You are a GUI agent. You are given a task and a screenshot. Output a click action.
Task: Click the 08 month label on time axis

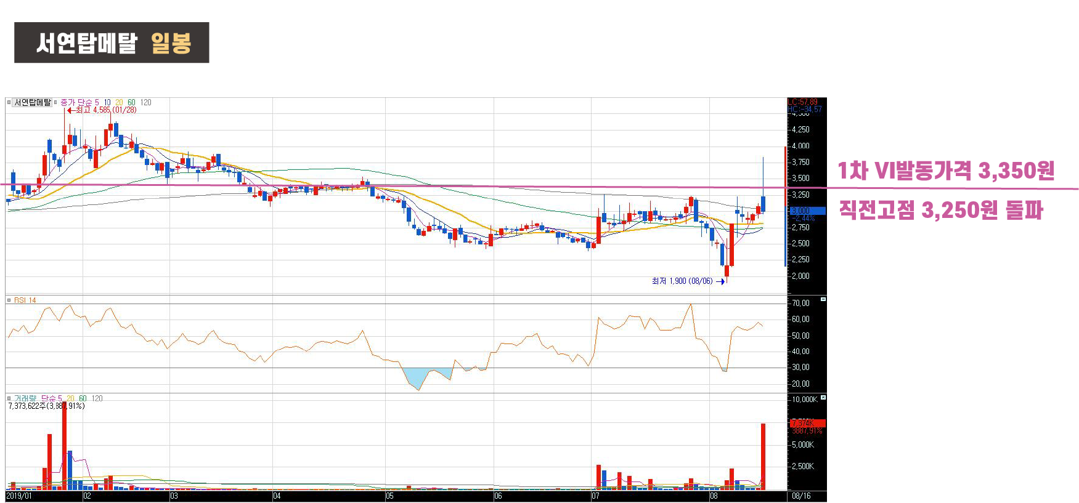pyautogui.click(x=714, y=496)
